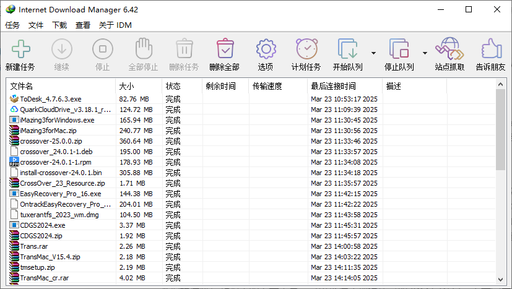Open the 查看 menu
The width and height of the screenshot is (512, 289).
83,25
